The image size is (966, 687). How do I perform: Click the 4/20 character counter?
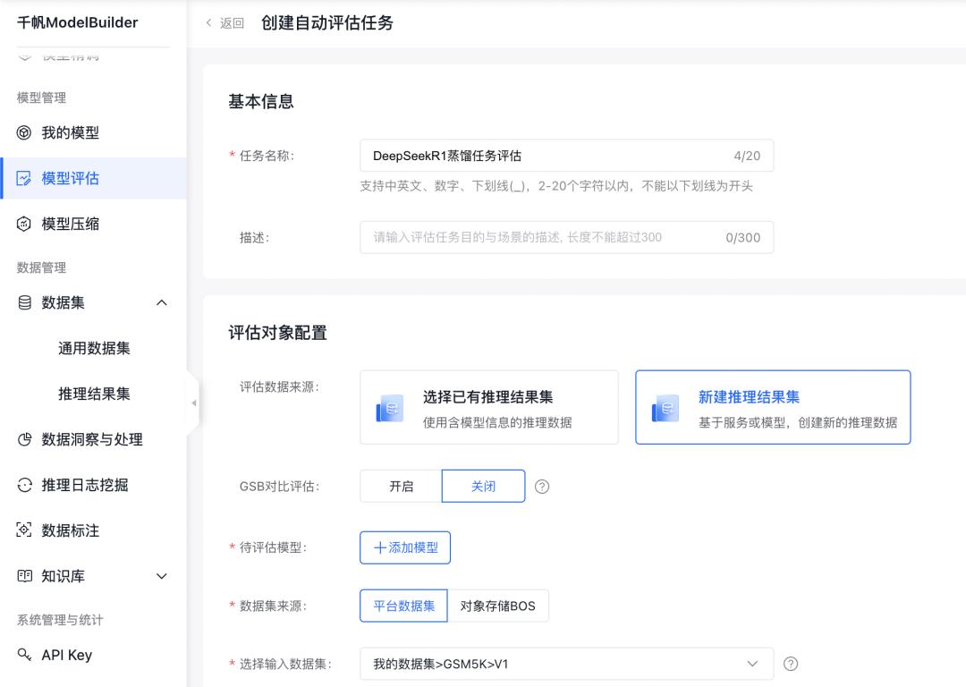point(747,156)
